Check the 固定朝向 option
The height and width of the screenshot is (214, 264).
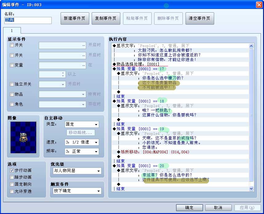tap(12, 184)
